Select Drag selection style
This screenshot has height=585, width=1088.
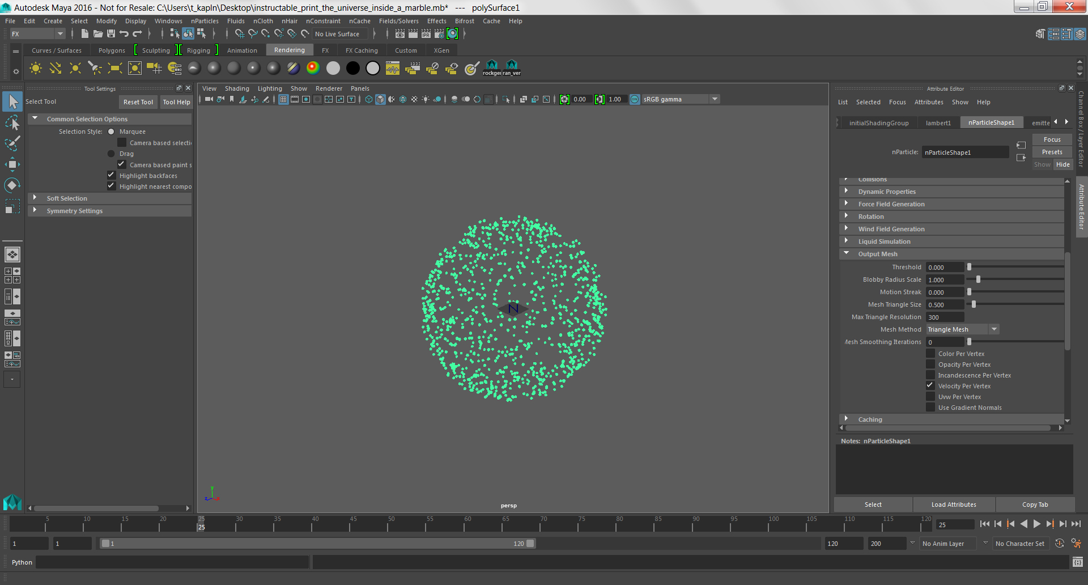[111, 154]
